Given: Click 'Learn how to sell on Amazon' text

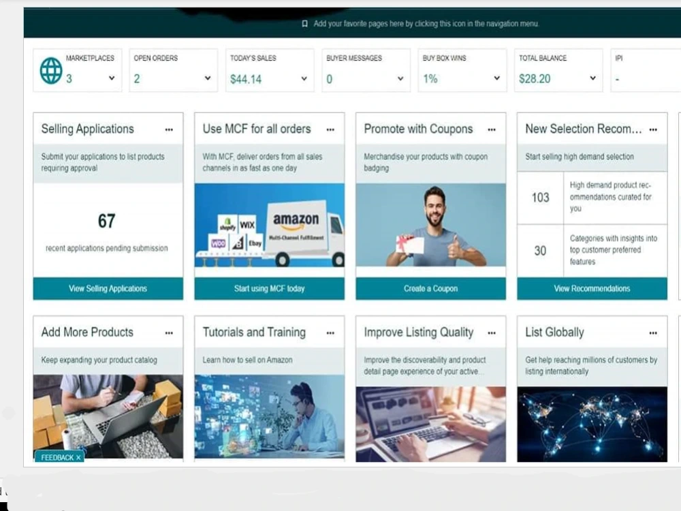Looking at the screenshot, I should point(248,360).
